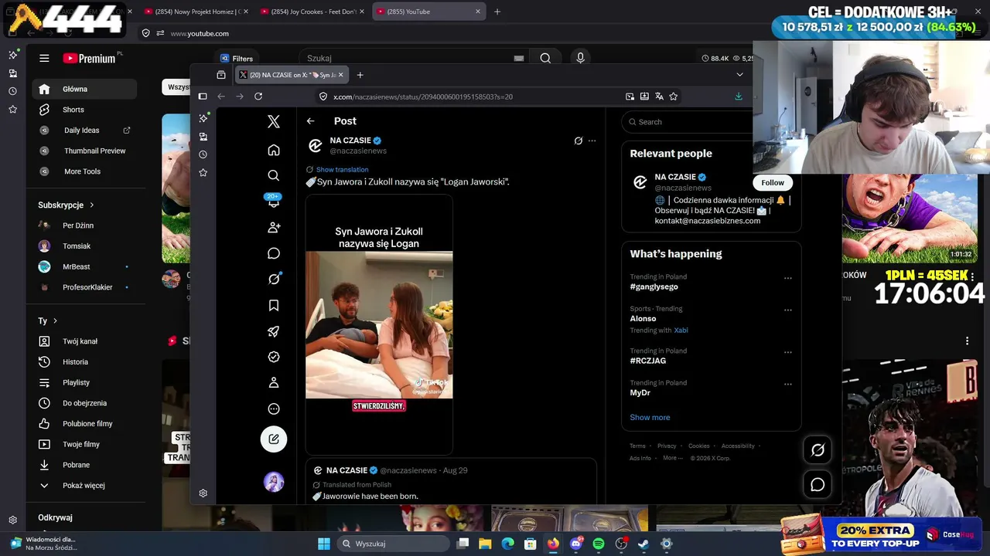
Task: Open the X account avatar at sidebar bottom
Action: 274,482
